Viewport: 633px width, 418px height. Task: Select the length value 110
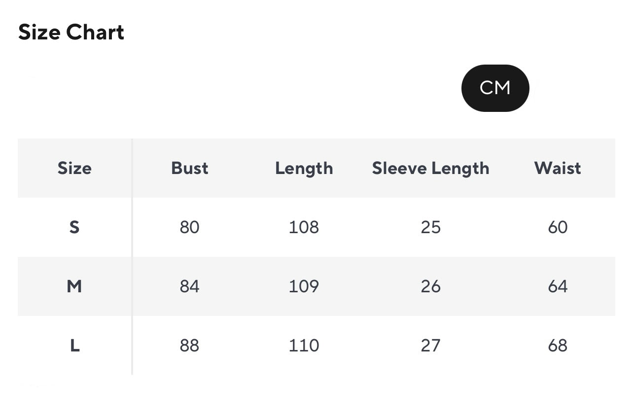coord(304,346)
